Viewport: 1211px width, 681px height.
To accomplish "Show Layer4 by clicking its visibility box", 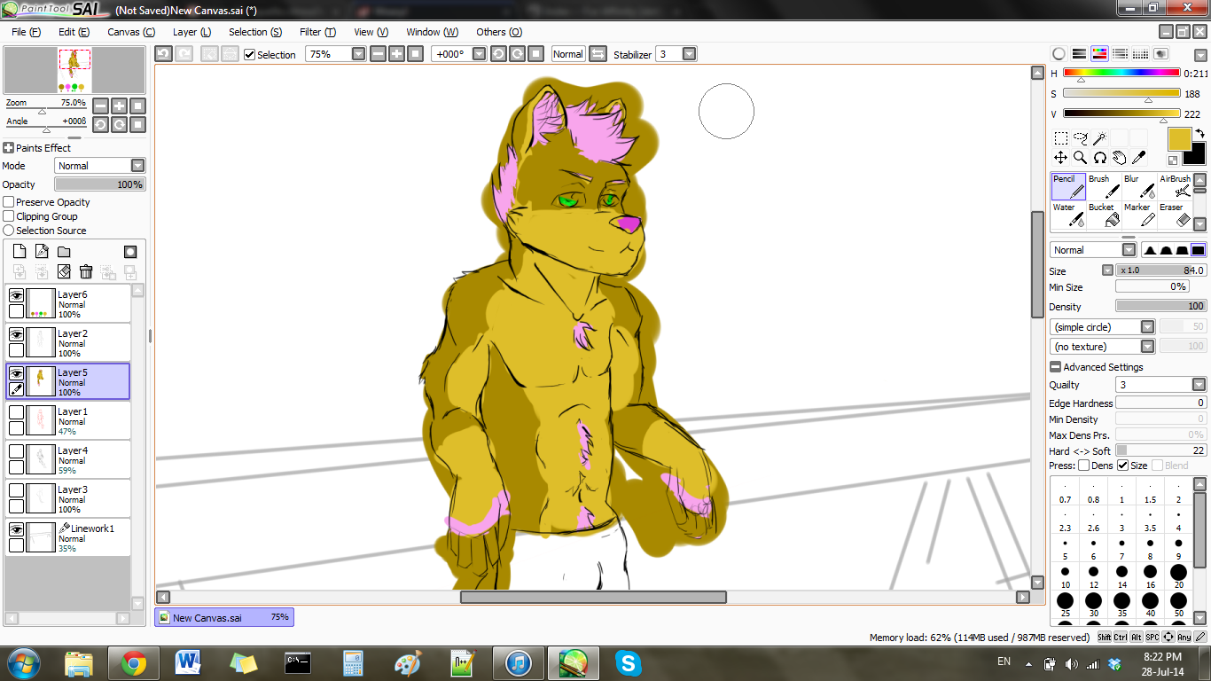I will pos(16,451).
